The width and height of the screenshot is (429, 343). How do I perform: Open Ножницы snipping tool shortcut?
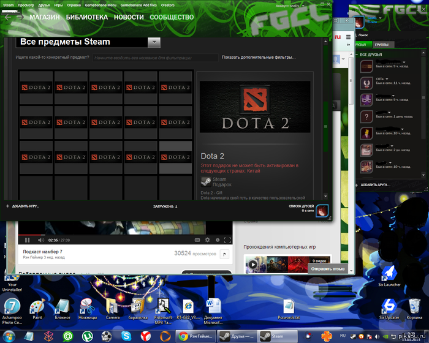[88, 309]
